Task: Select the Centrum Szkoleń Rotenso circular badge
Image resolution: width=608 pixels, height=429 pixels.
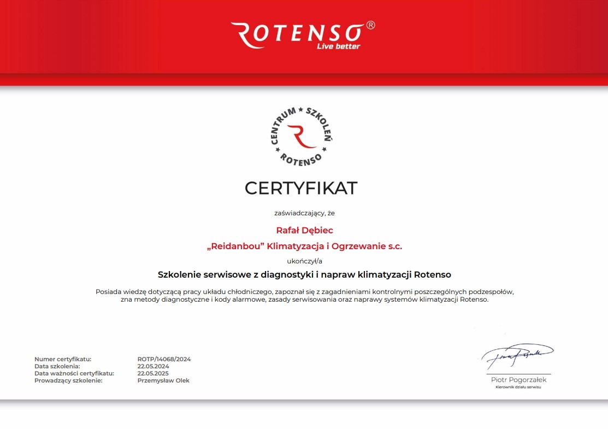Action: coord(302,136)
